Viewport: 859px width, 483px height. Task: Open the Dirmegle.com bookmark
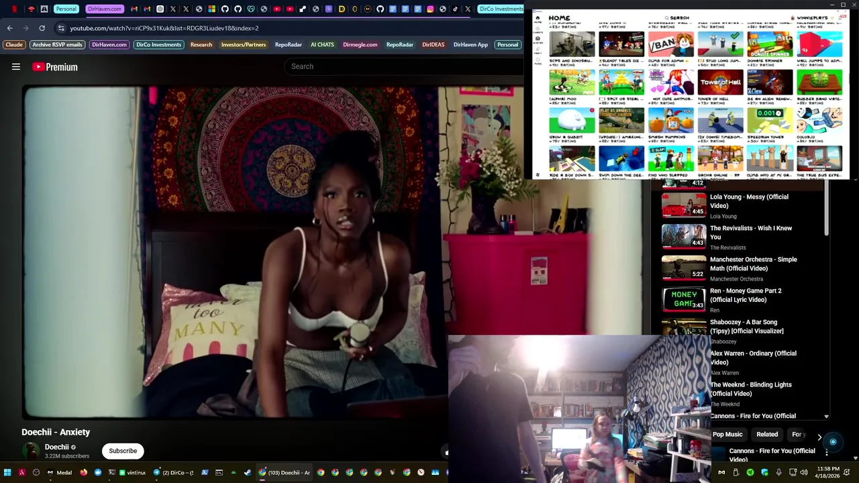(360, 44)
